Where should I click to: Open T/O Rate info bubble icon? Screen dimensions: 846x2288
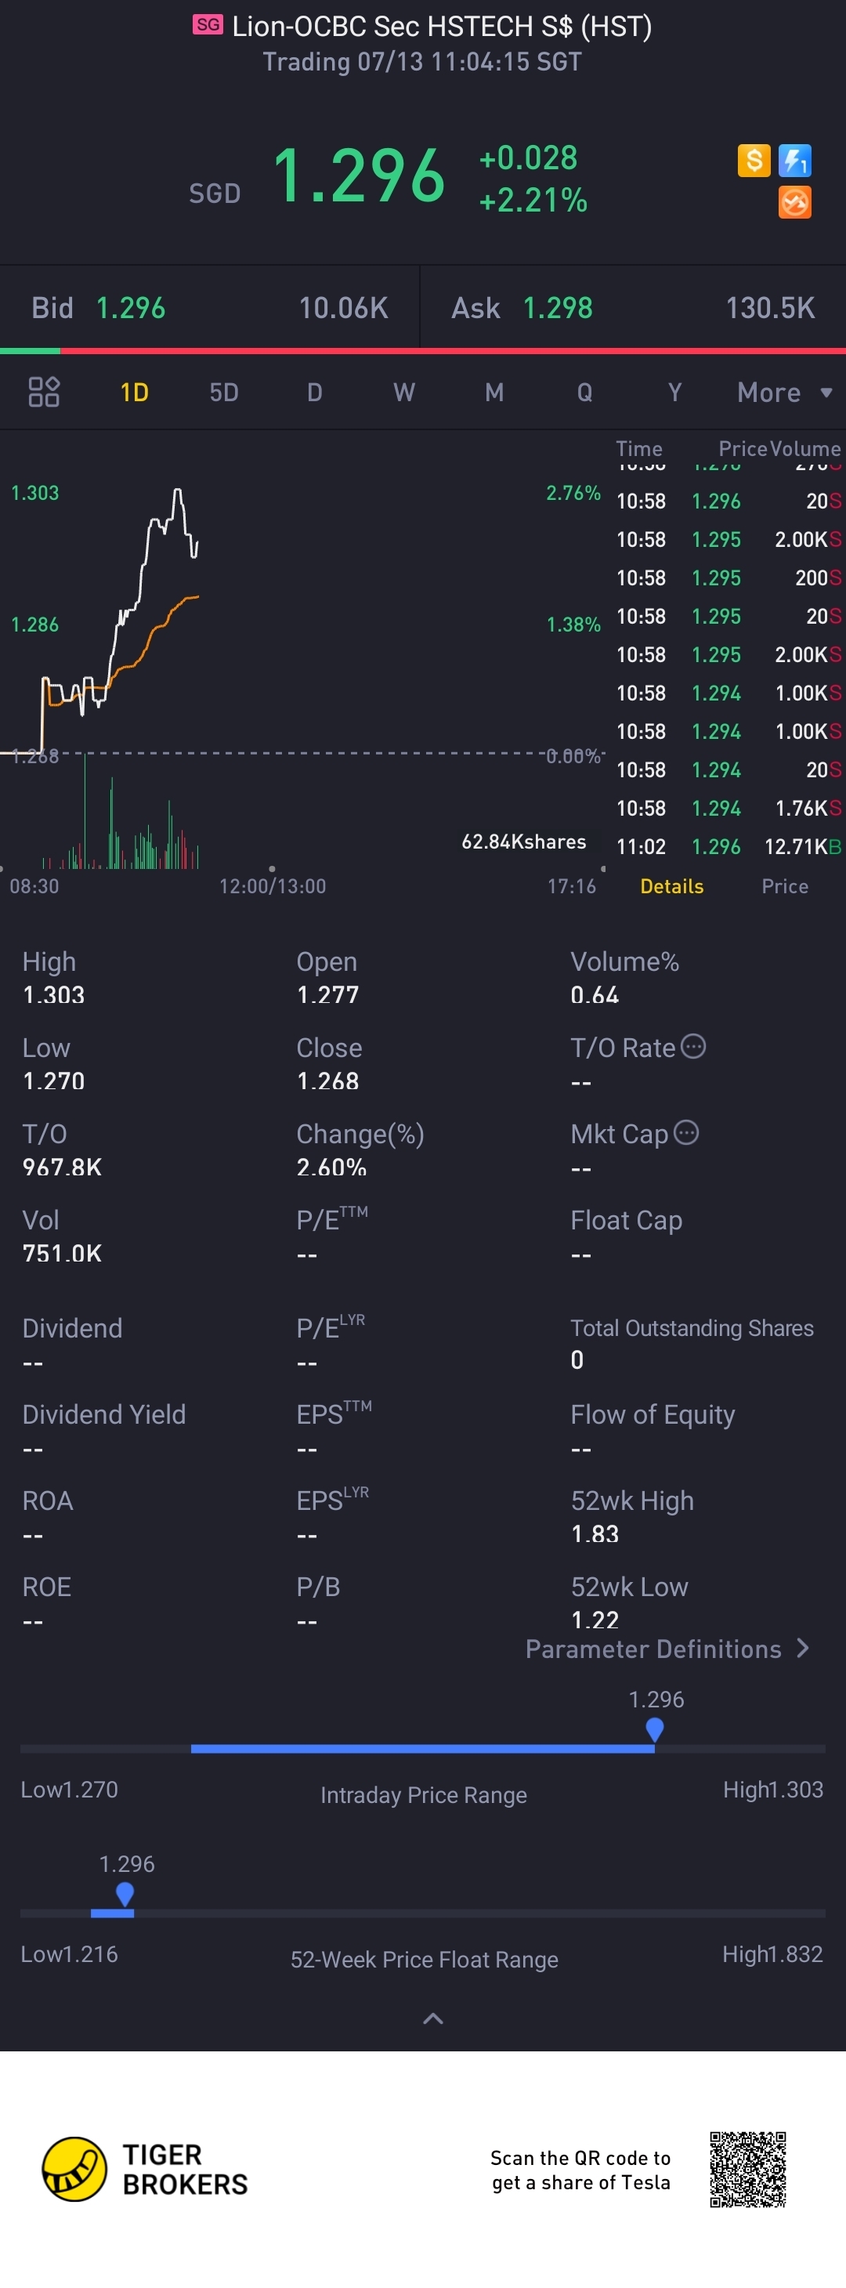point(693,1046)
